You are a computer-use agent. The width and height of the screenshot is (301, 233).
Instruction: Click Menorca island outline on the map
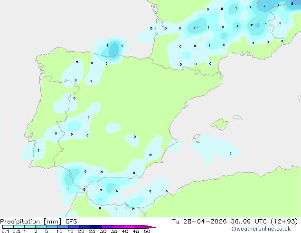click(237, 117)
